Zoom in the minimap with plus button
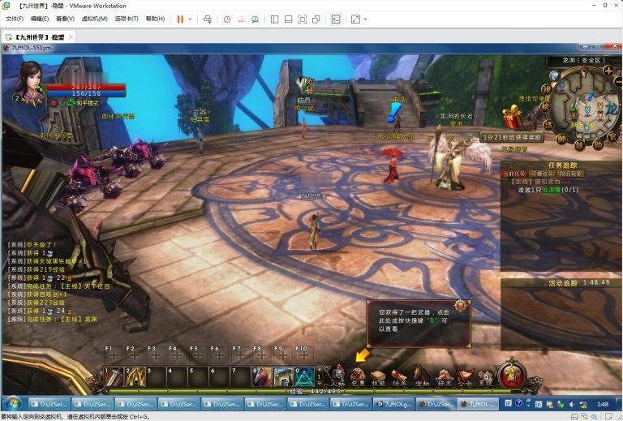This screenshot has height=421, width=623. (608, 71)
